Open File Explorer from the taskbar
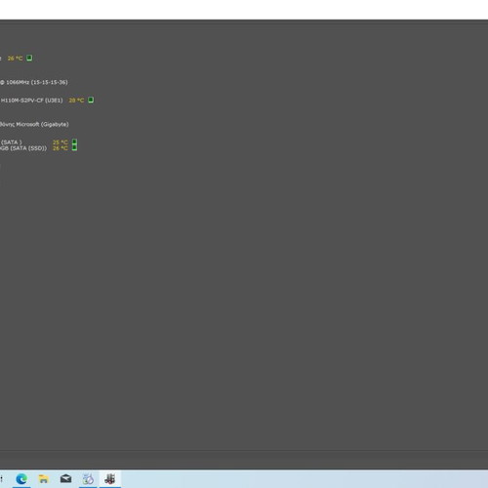The height and width of the screenshot is (488, 488). pos(44,479)
